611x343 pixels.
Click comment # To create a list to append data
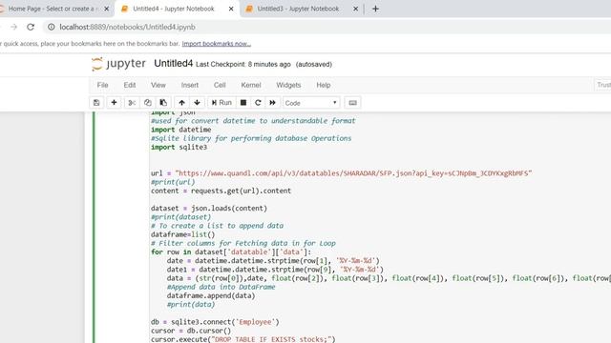click(217, 226)
